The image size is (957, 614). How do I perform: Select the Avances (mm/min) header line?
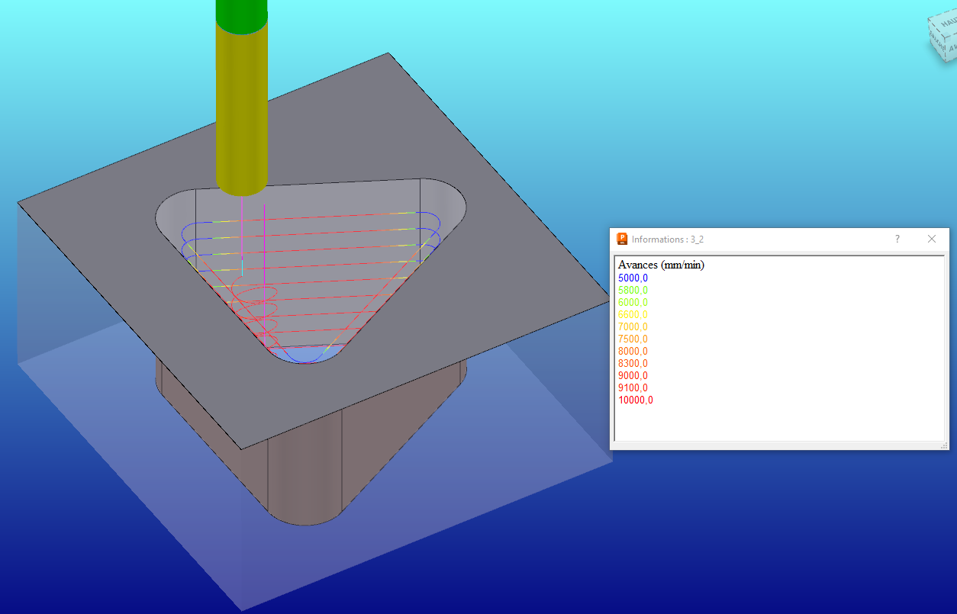point(661,265)
